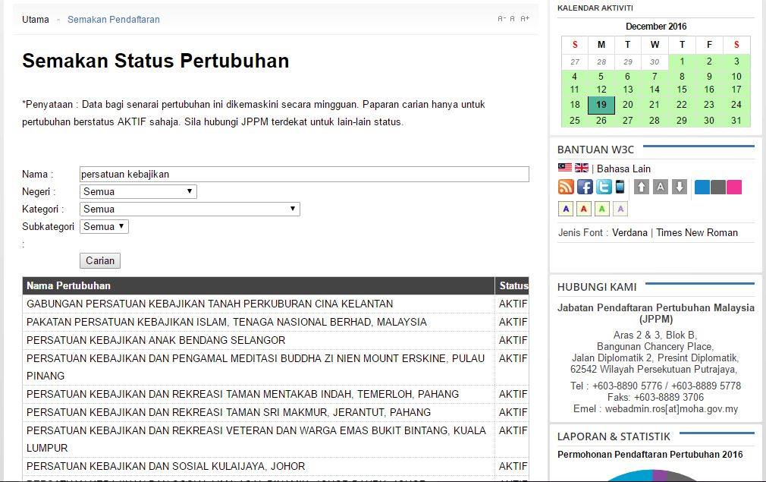Select December 31 in the calendar
Viewport: 766px width, 482px height.
click(736, 120)
